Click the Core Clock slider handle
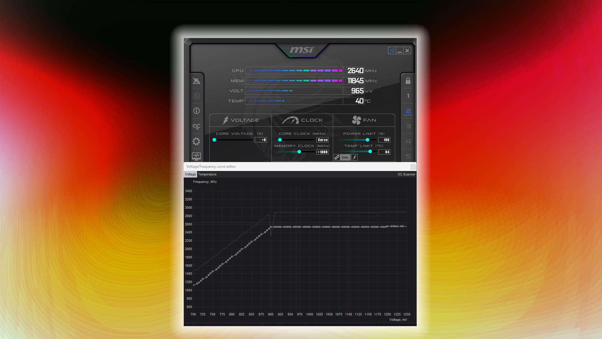The height and width of the screenshot is (339, 602). click(x=280, y=140)
